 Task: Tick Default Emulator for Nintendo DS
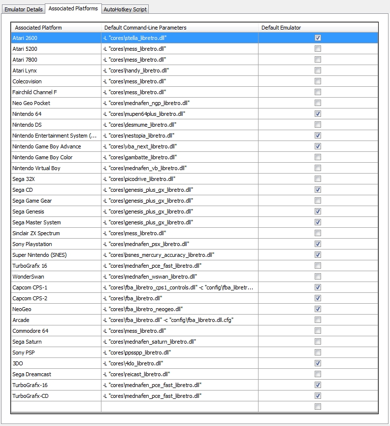coord(318,124)
